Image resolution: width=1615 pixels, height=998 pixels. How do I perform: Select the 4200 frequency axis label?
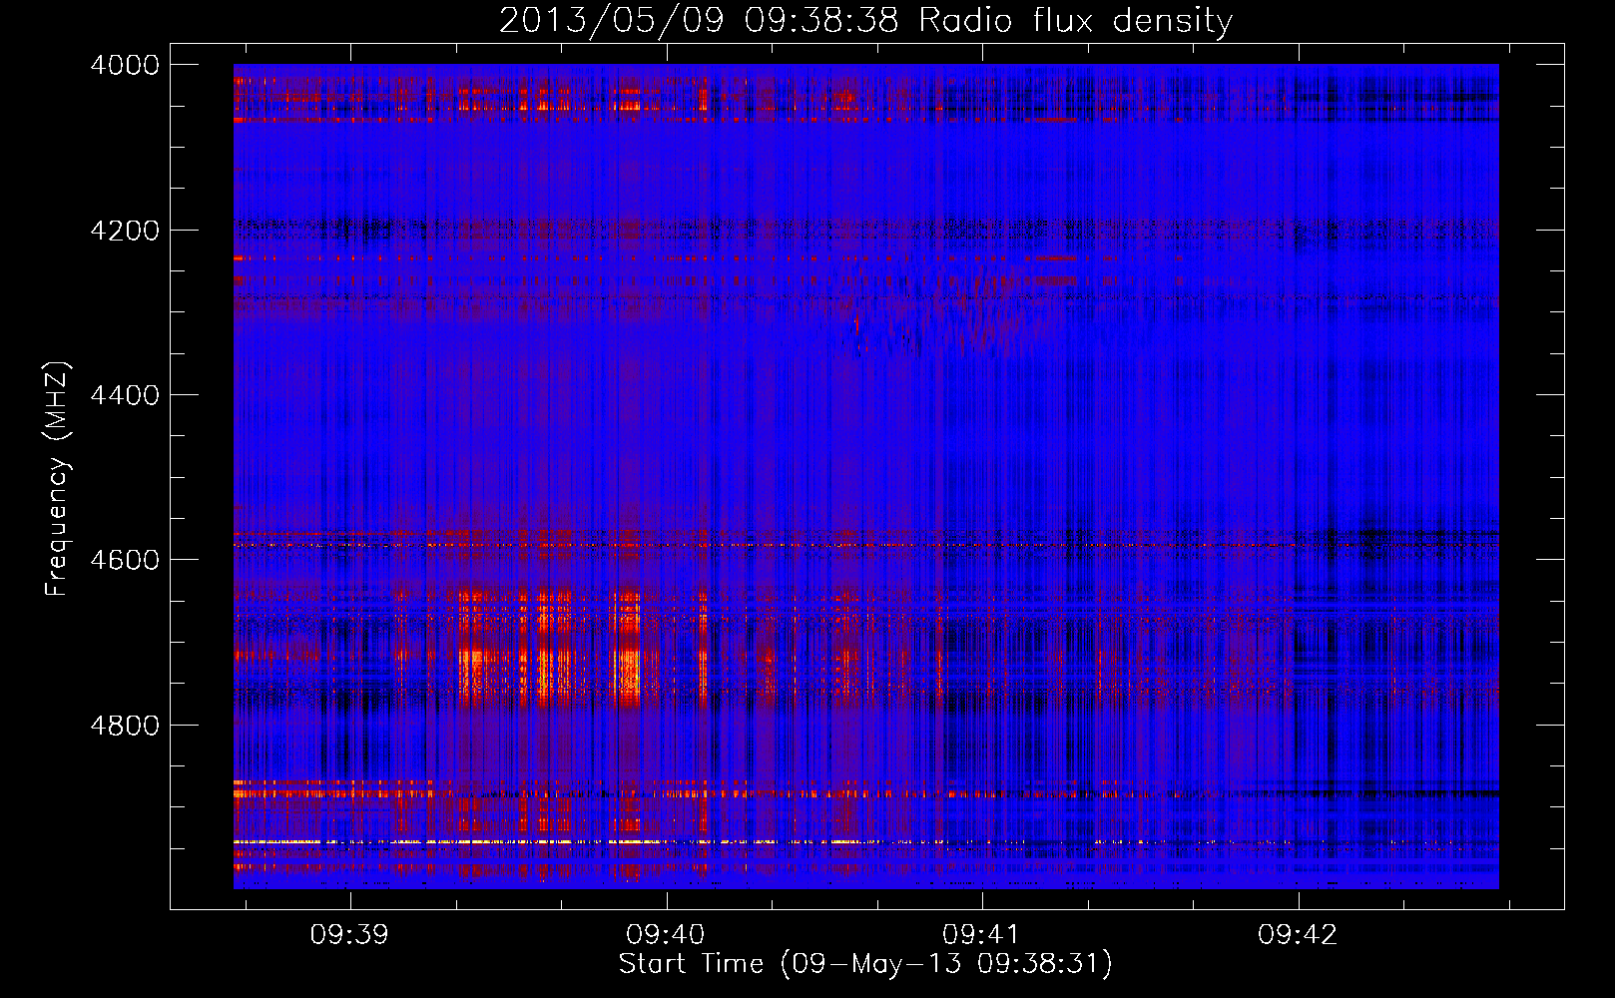pyautogui.click(x=125, y=231)
